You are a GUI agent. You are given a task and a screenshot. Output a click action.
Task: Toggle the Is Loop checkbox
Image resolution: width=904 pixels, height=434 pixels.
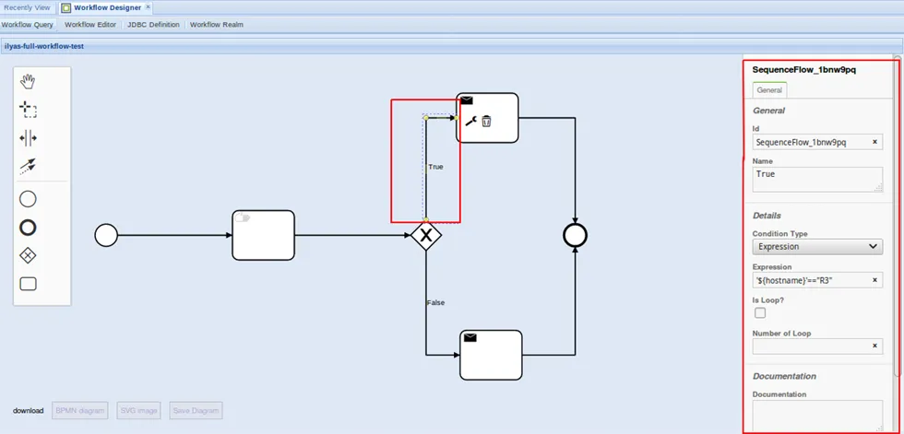760,313
